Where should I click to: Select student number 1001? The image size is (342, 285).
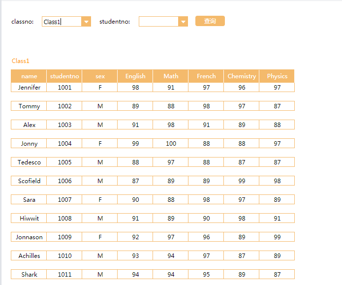[64, 87]
